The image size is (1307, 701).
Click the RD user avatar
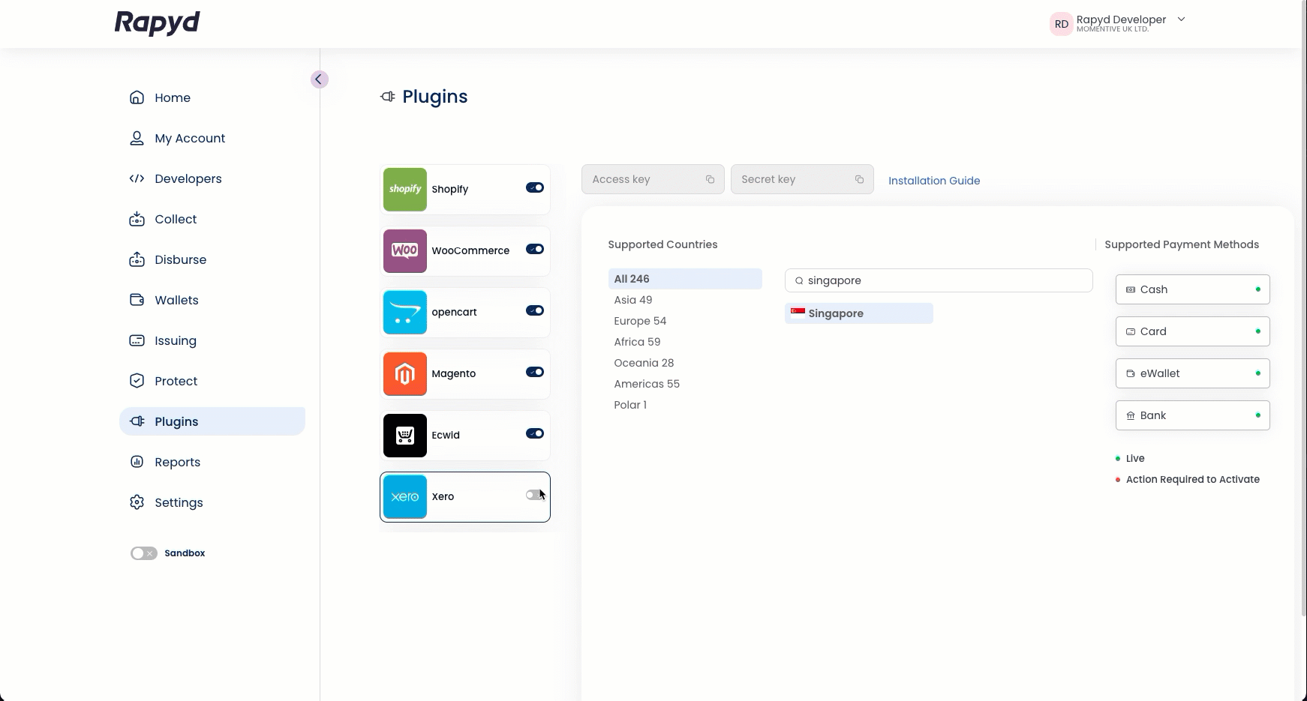[x=1061, y=24]
